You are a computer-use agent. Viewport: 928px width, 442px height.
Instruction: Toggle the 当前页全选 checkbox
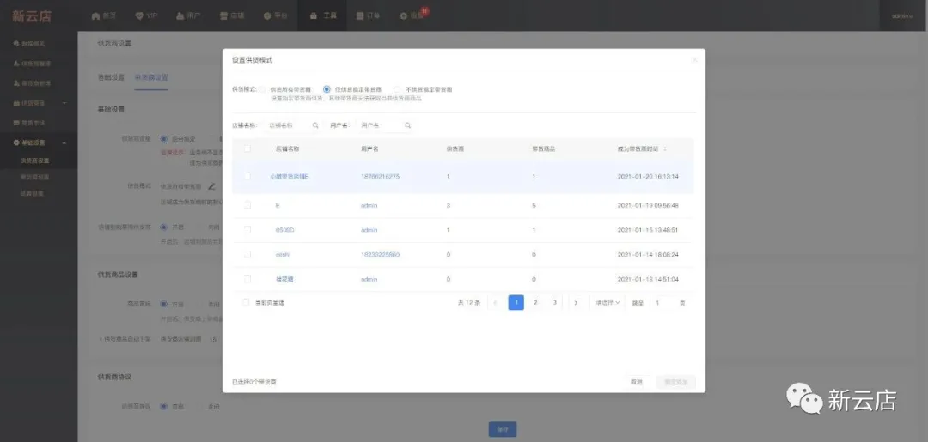(x=247, y=303)
